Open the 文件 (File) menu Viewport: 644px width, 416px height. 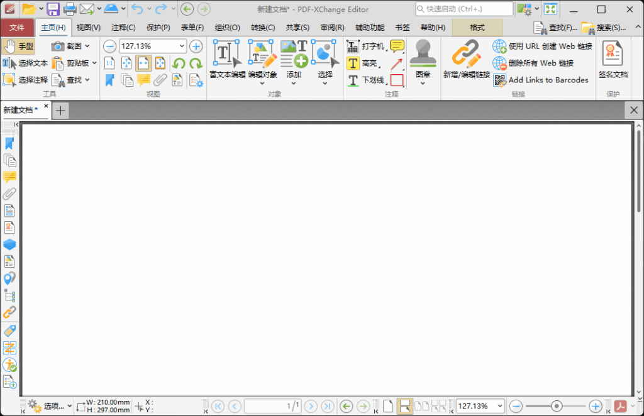[18, 28]
